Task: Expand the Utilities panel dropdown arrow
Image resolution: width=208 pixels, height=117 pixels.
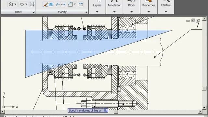Action: 166,12
